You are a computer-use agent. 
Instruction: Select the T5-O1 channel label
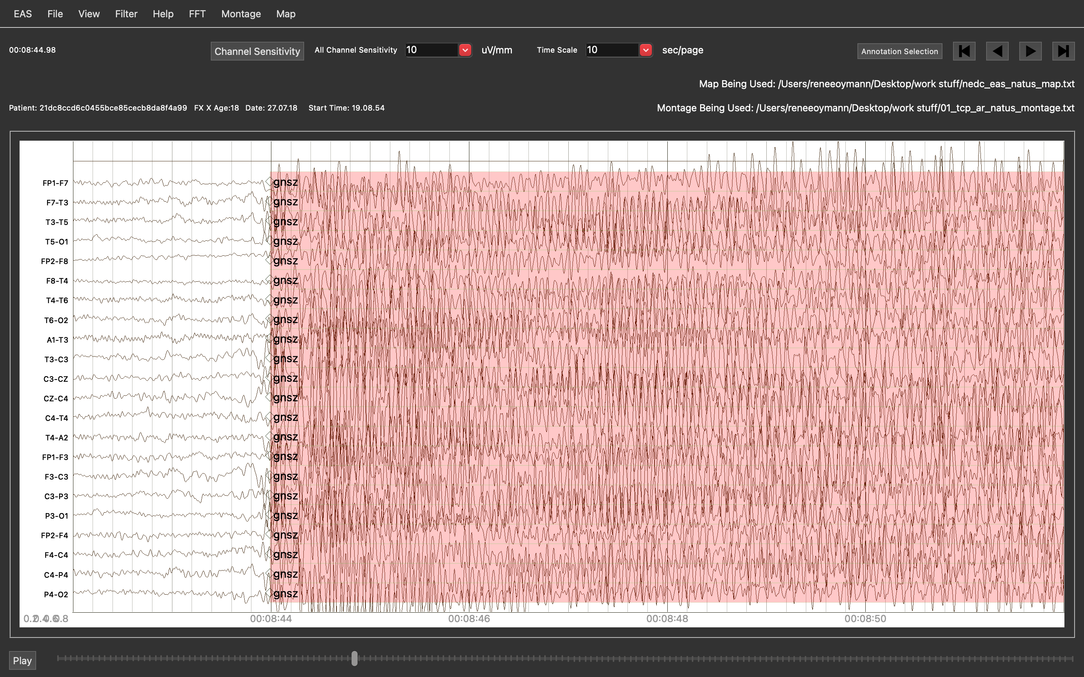pyautogui.click(x=56, y=242)
